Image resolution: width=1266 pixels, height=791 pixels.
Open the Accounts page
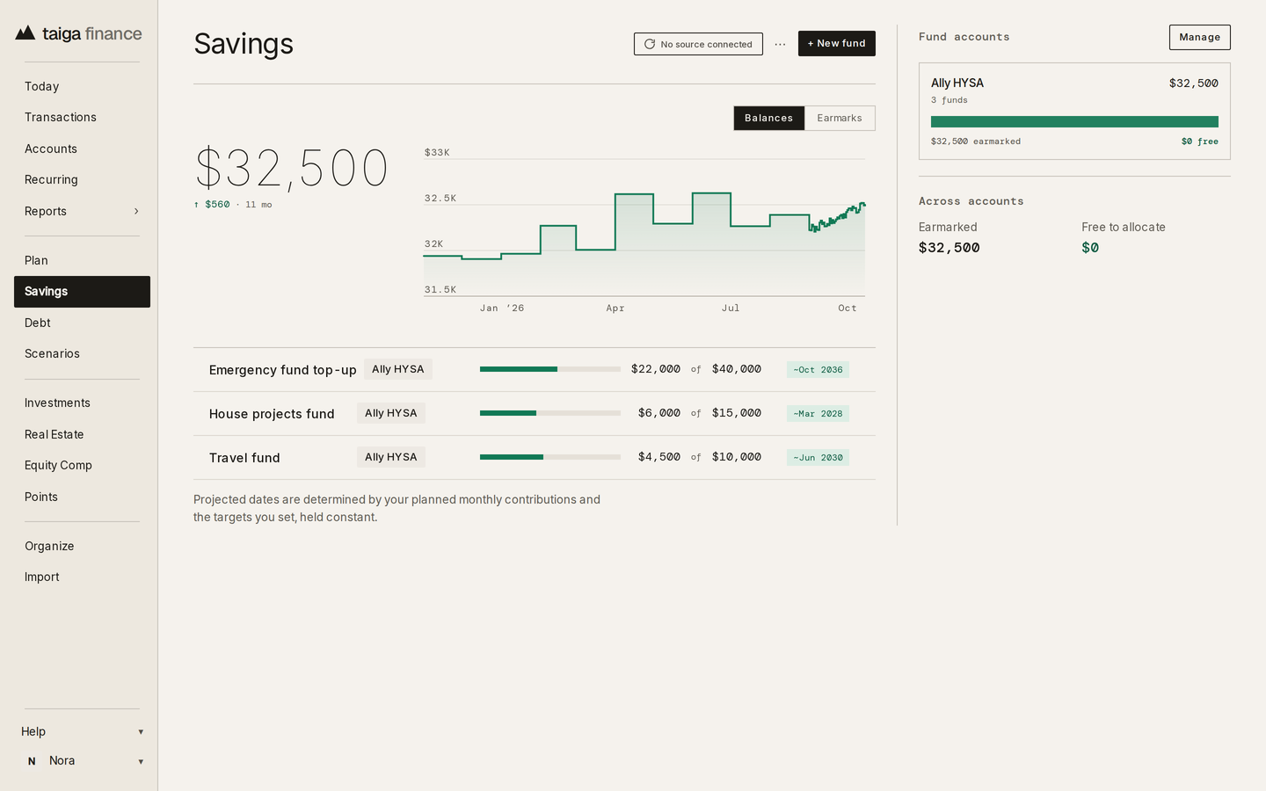click(82, 149)
